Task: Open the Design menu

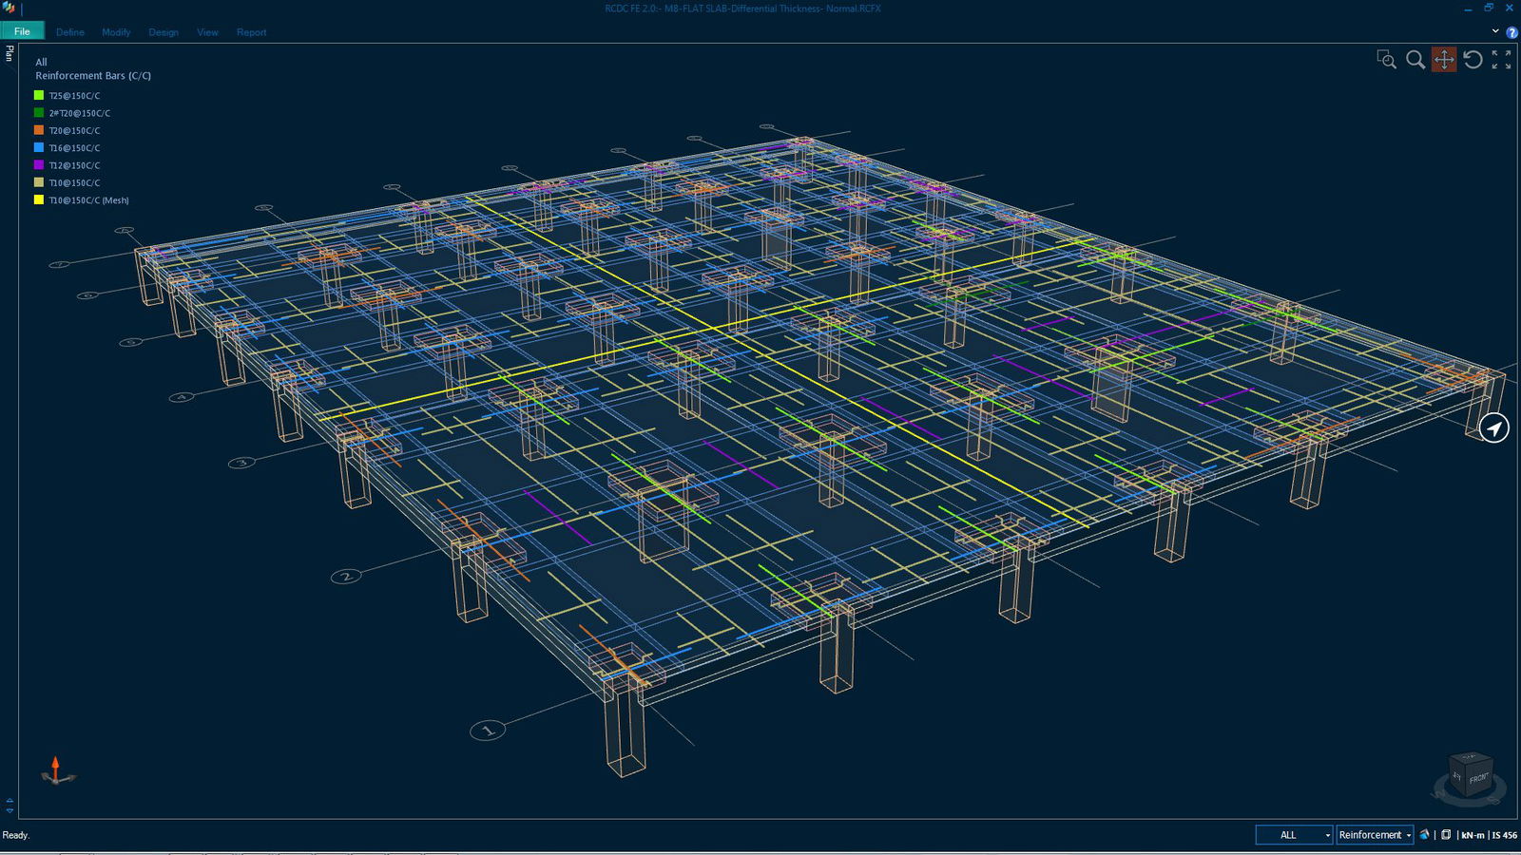Action: [x=164, y=32]
